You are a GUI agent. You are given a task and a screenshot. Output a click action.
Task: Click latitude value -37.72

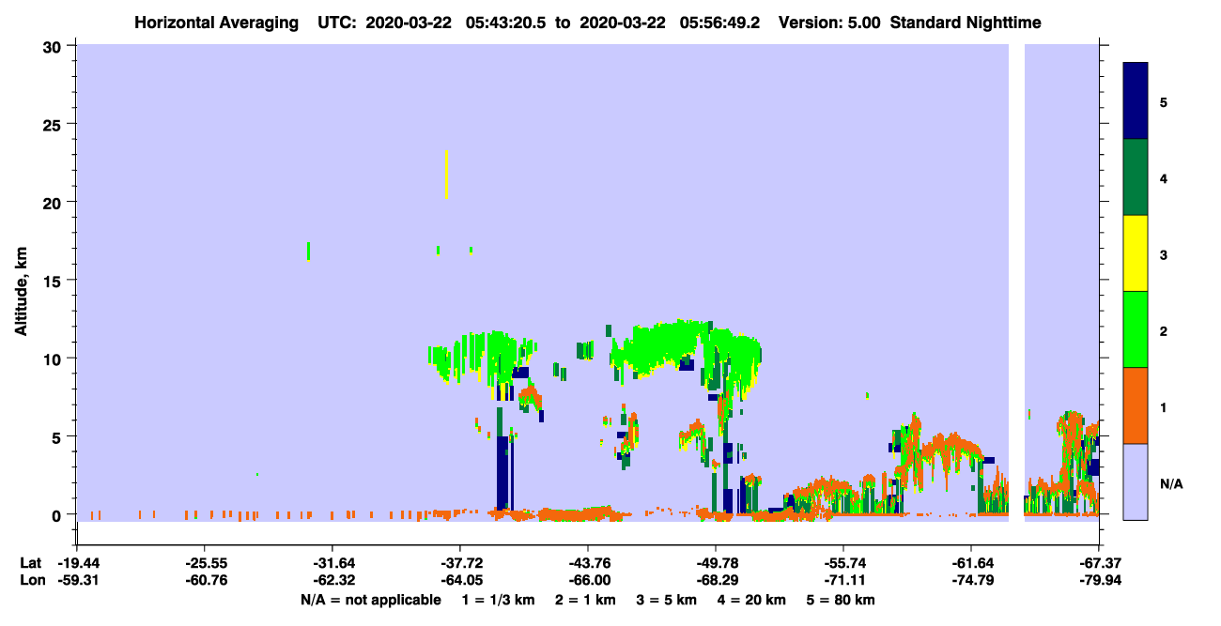460,563
